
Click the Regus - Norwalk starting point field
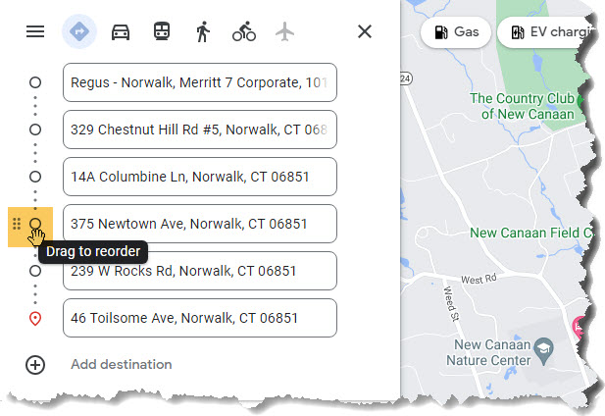tap(199, 82)
